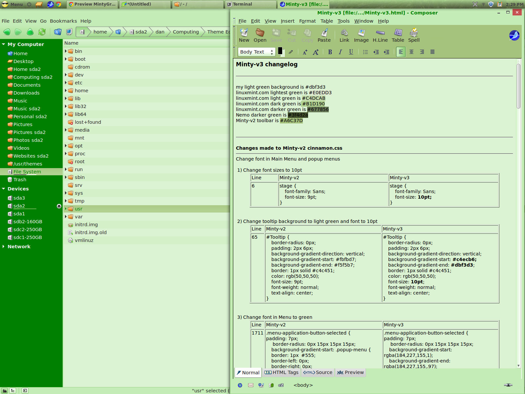This screenshot has width=525, height=394.
Task: Open the Body Text paragraph format dropdown
Action: coord(256,52)
